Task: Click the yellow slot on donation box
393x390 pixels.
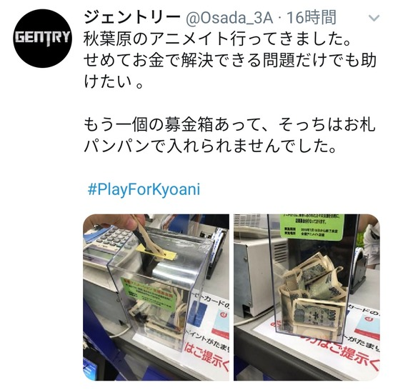Action: coord(156,253)
